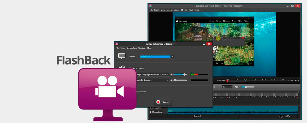This screenshot has height=123, width=307.
Task: Click the fullscreen expand arrows in Photos
Action: coord(251,63)
